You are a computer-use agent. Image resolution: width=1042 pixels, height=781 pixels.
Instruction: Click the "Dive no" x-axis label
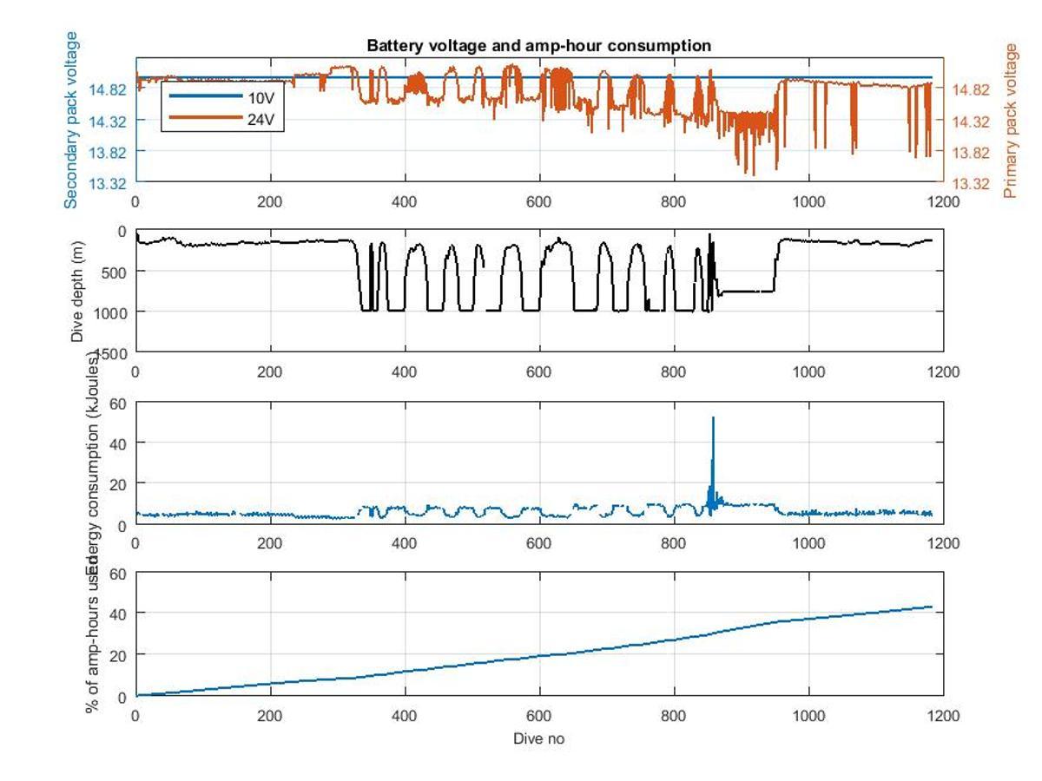click(539, 738)
